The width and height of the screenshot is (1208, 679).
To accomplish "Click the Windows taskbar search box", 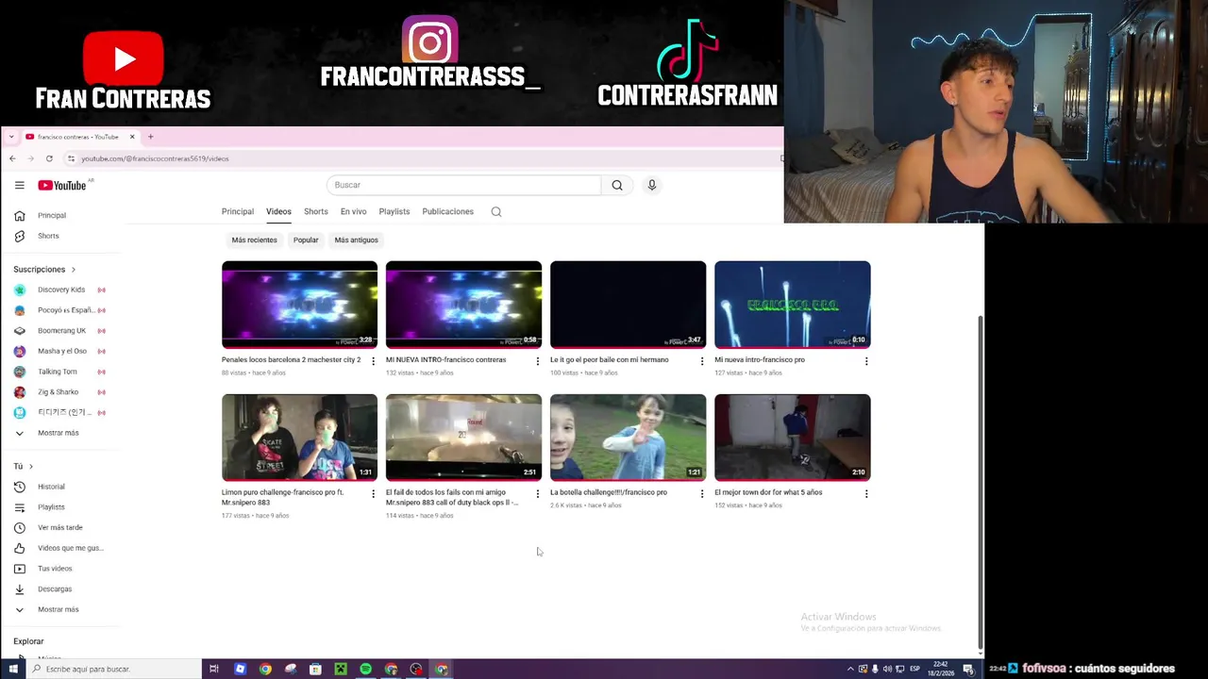I will pyautogui.click(x=113, y=669).
